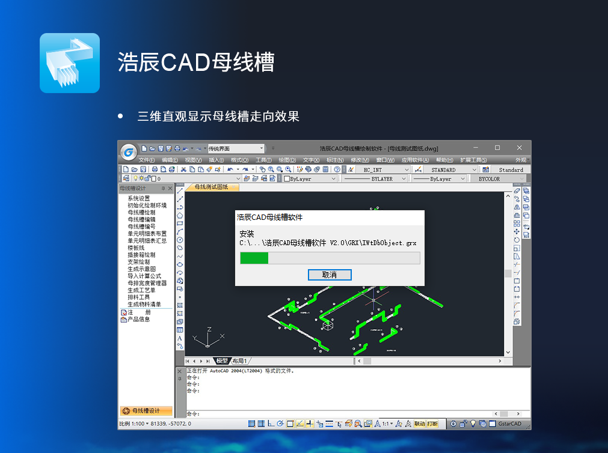Select the Mirror tool in modify toolbar
The image size is (608, 453).
click(517, 207)
